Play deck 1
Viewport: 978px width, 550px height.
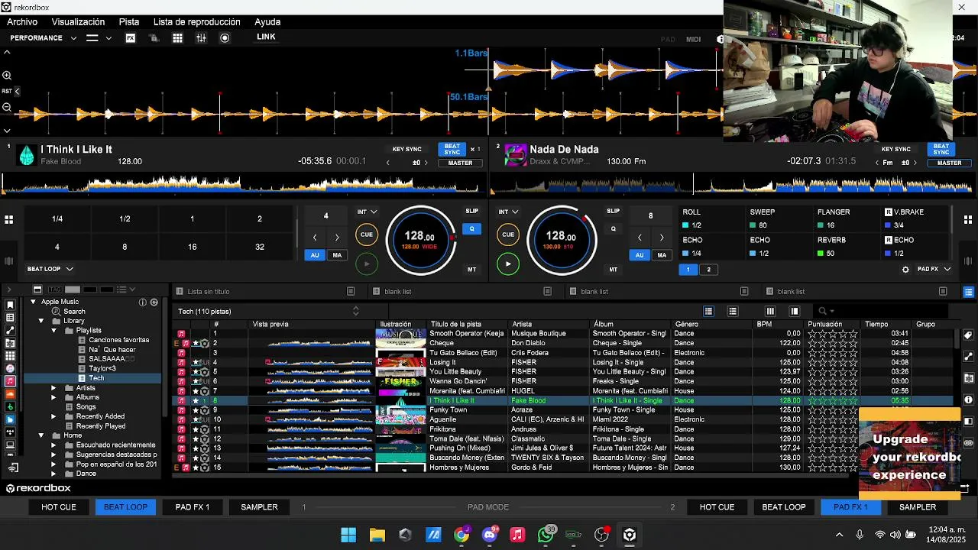367,264
